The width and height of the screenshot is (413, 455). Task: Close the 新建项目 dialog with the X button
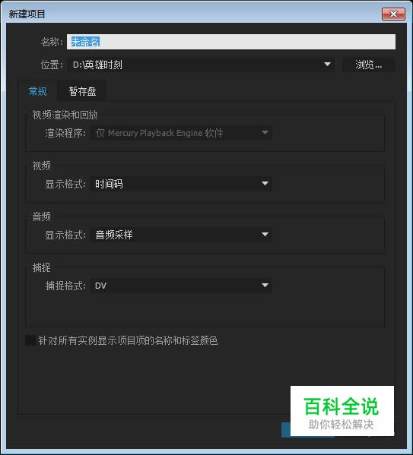(393, 14)
